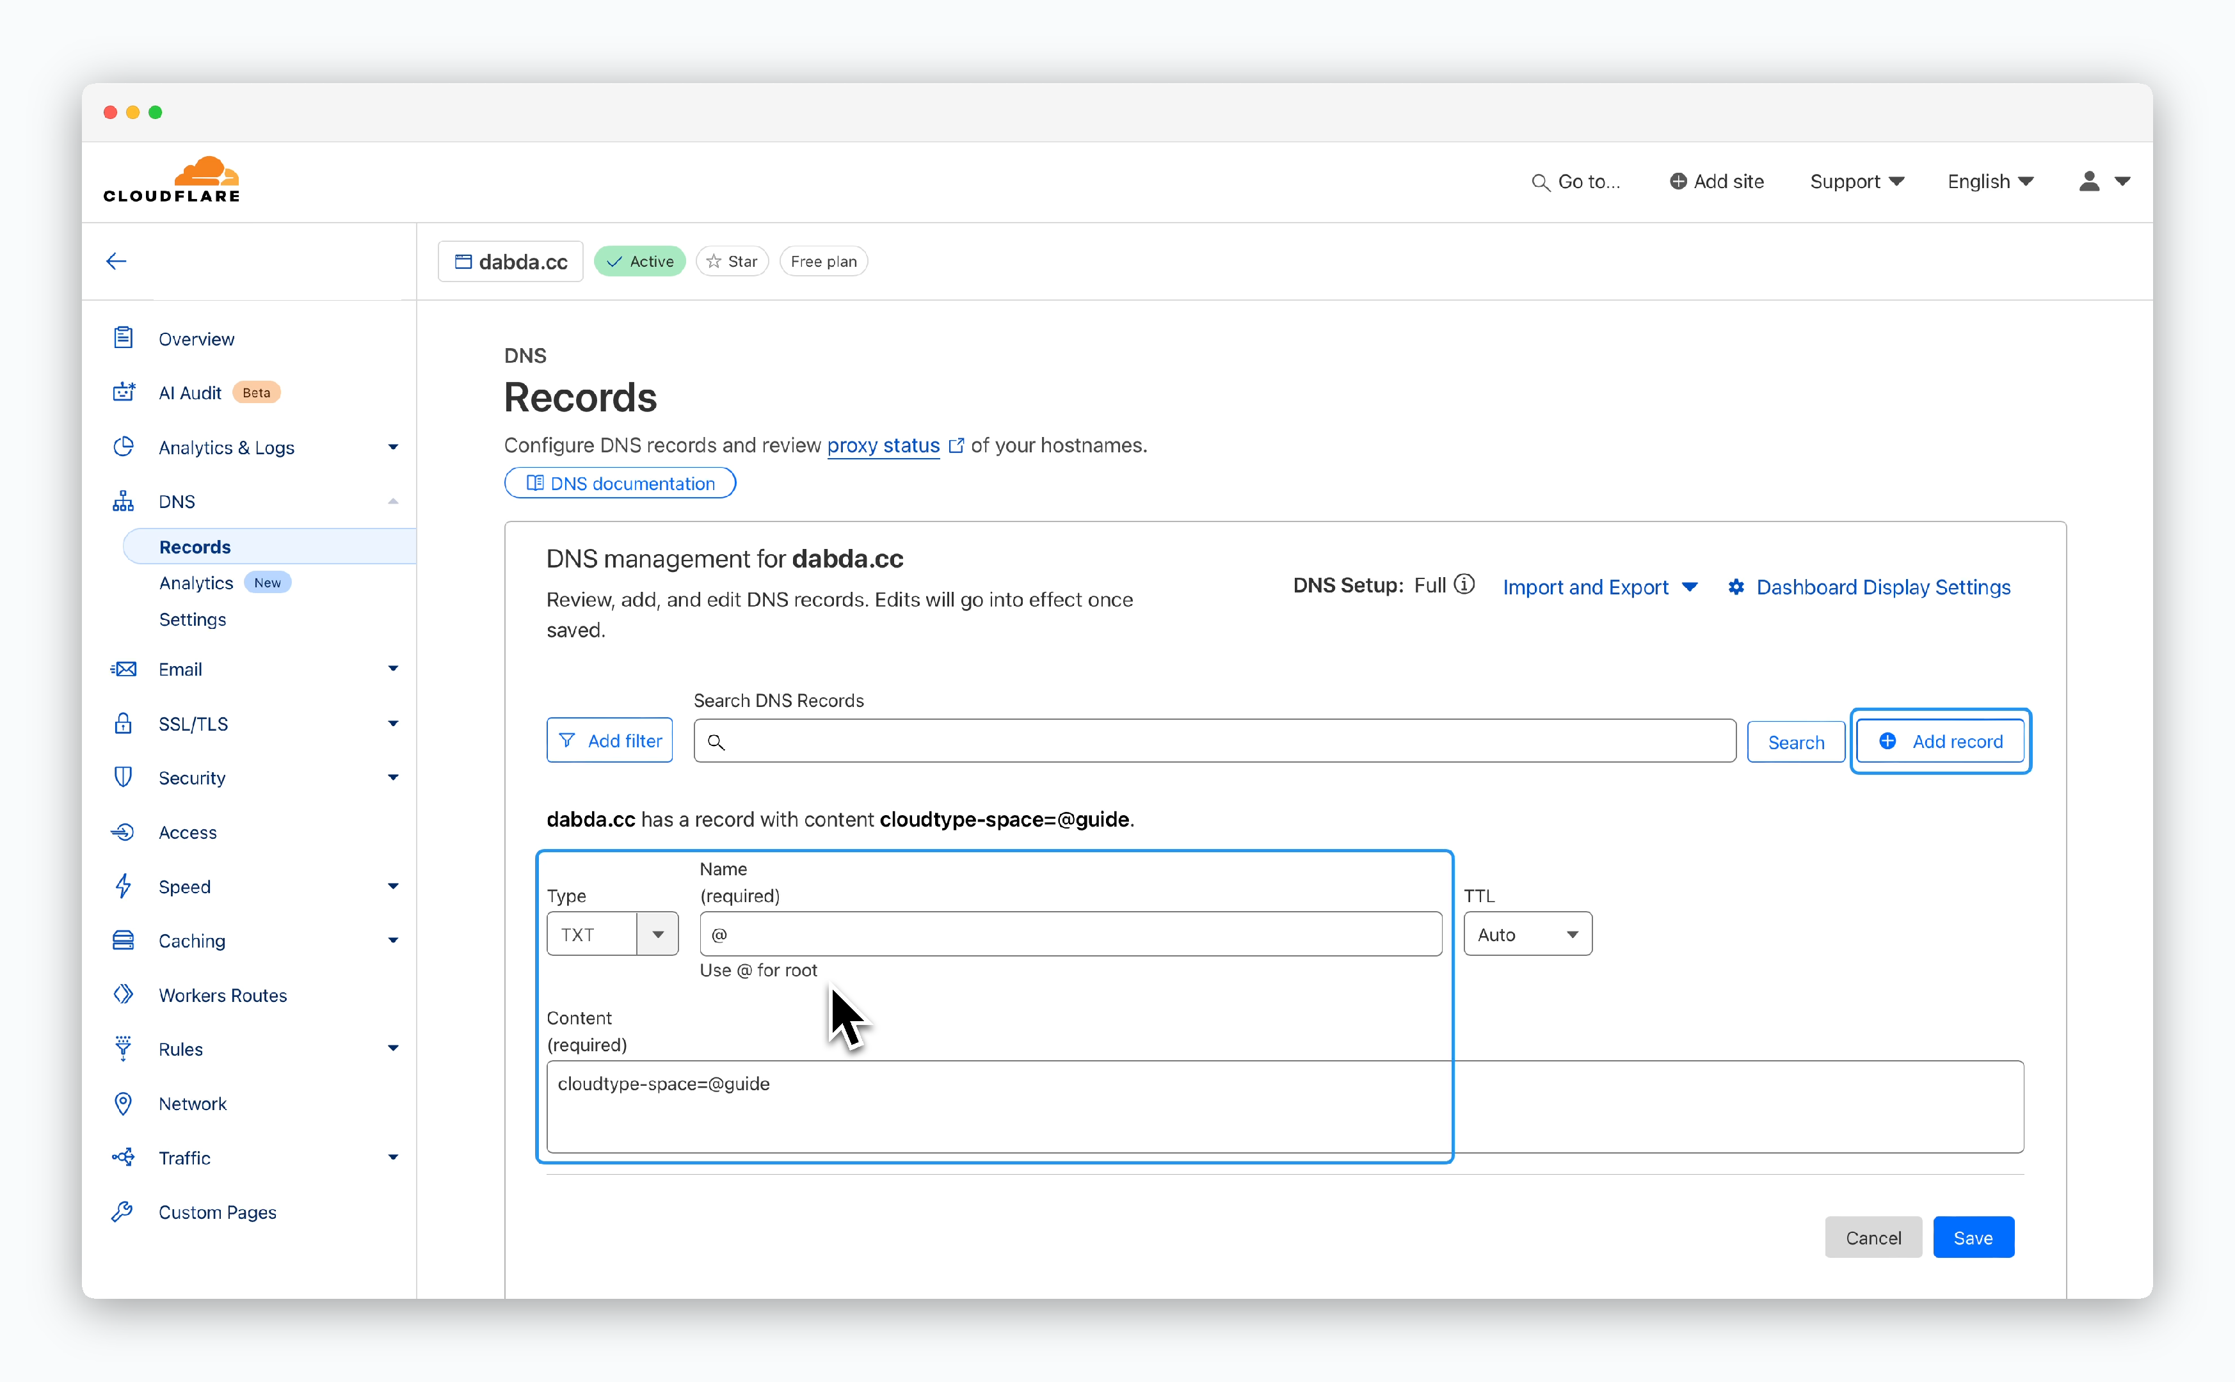Open the TTL Auto dropdown
2235x1382 pixels.
pyautogui.click(x=1528, y=934)
